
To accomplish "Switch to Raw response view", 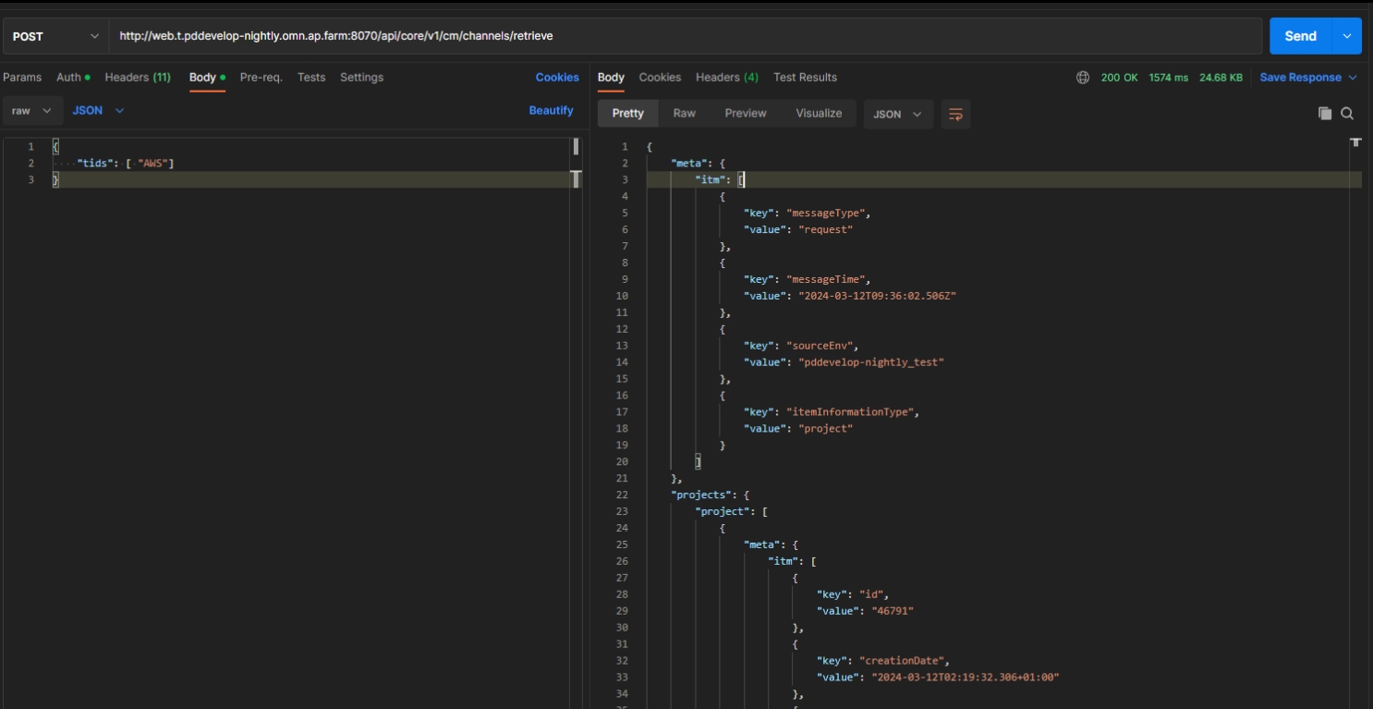I will coord(684,114).
